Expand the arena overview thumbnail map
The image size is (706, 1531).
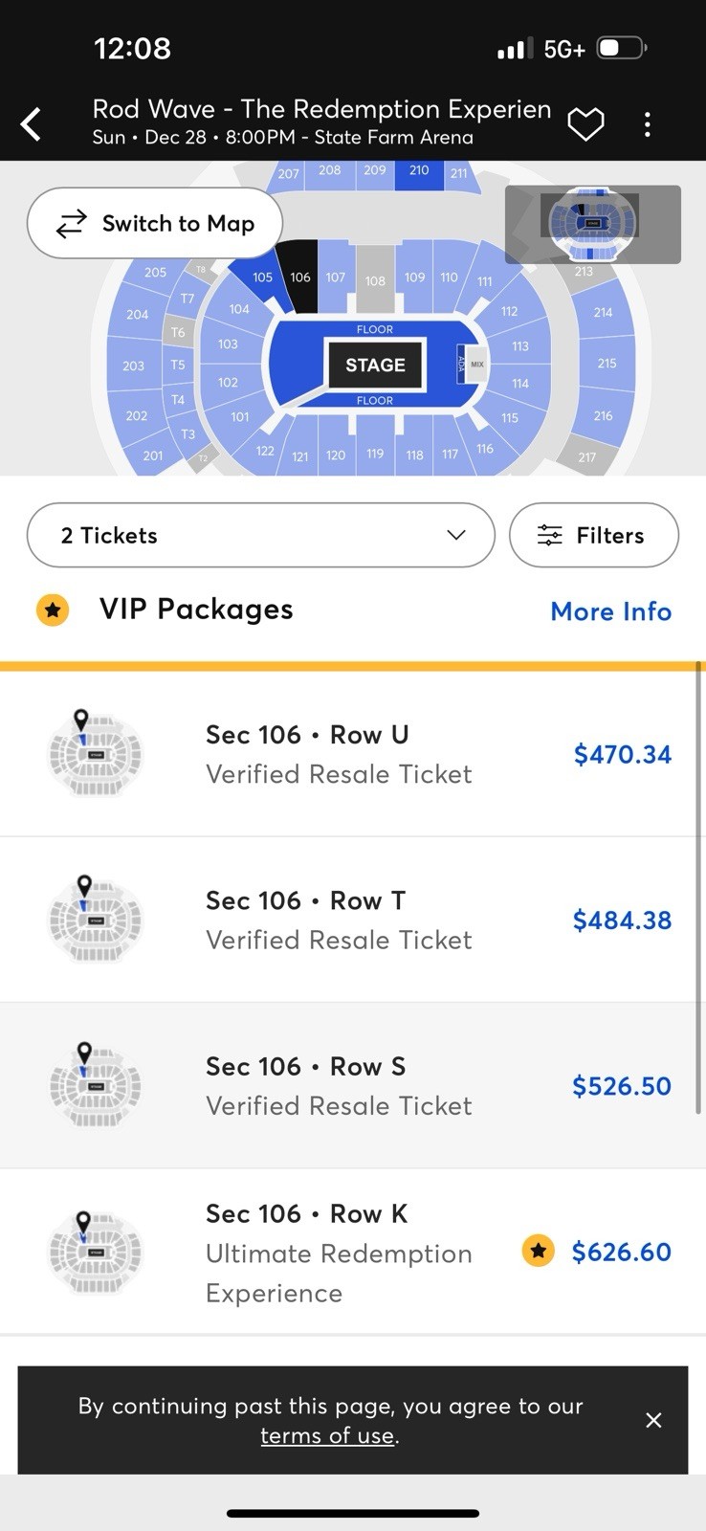pyautogui.click(x=591, y=224)
